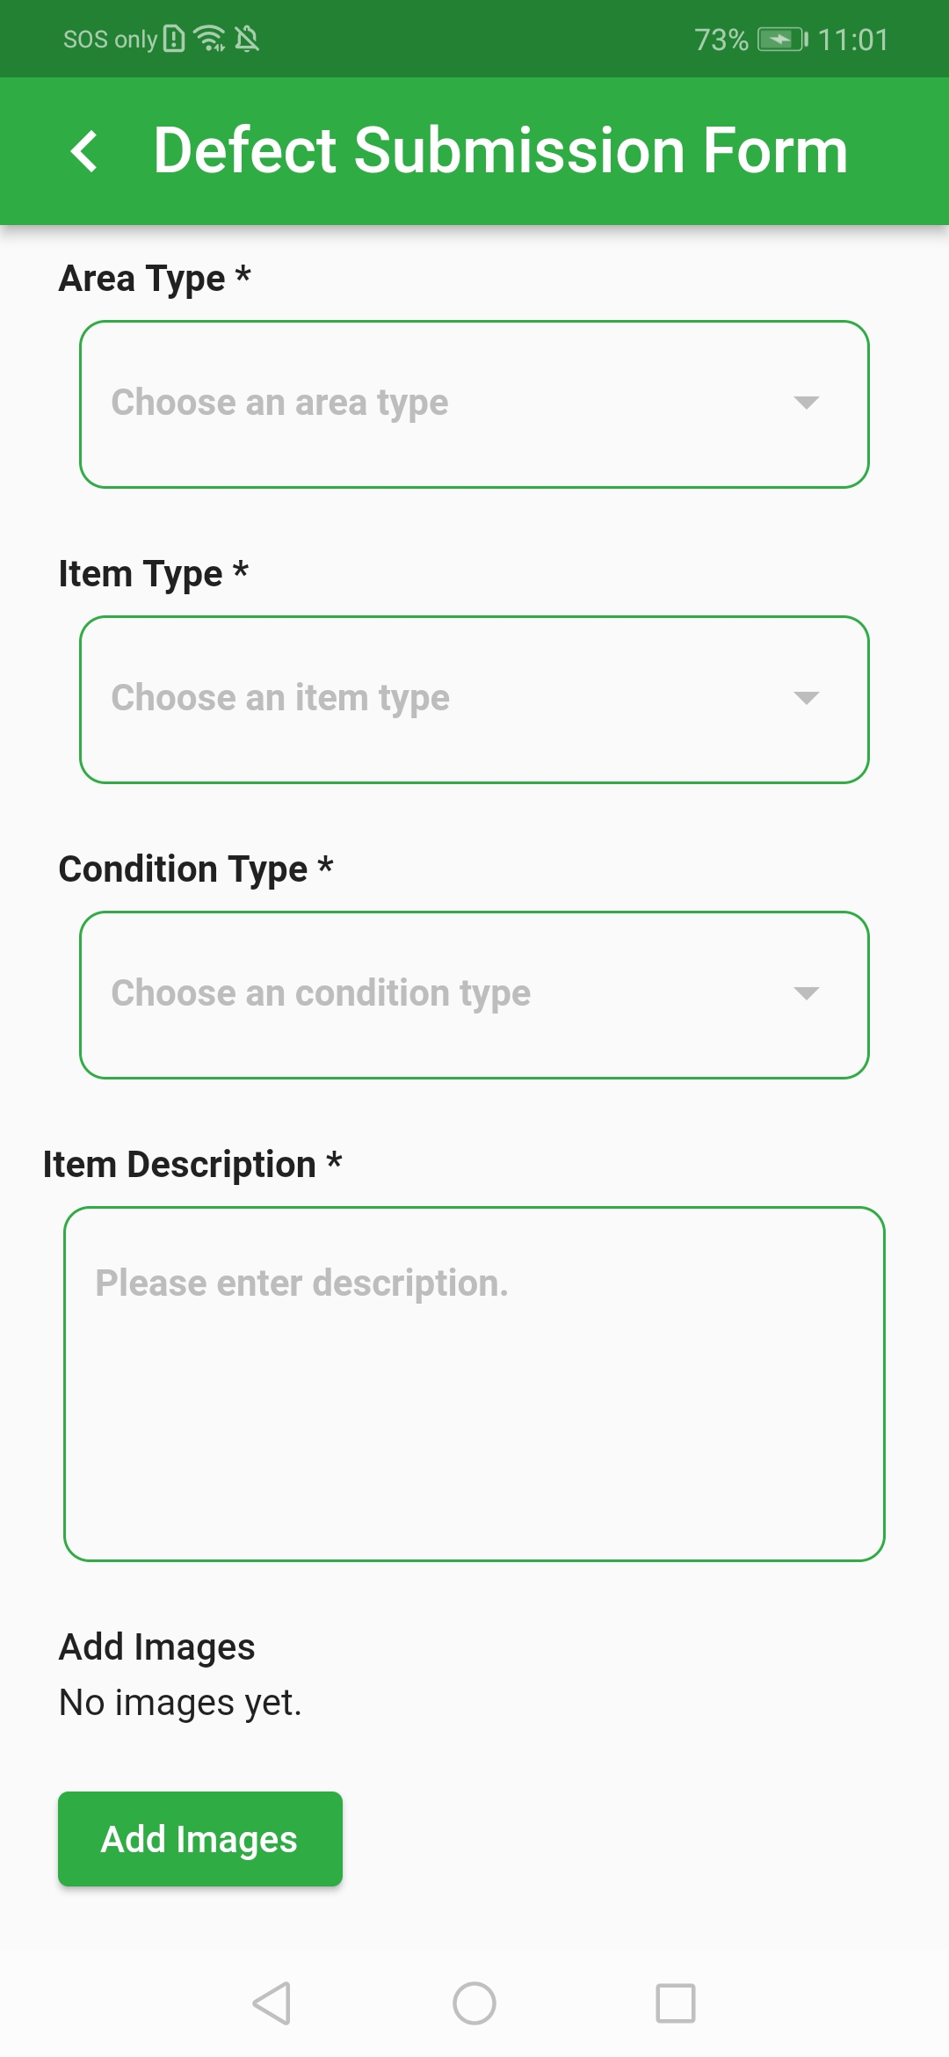Click the Item Type dropdown arrow
949x2057 pixels.
point(806,698)
